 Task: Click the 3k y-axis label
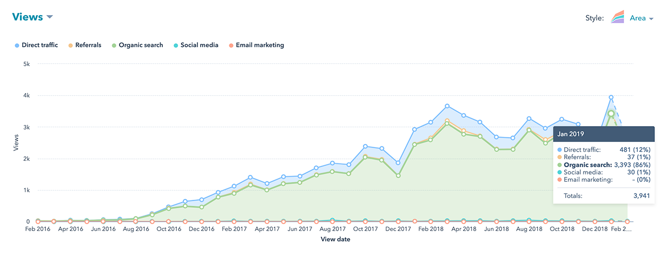pos(26,127)
